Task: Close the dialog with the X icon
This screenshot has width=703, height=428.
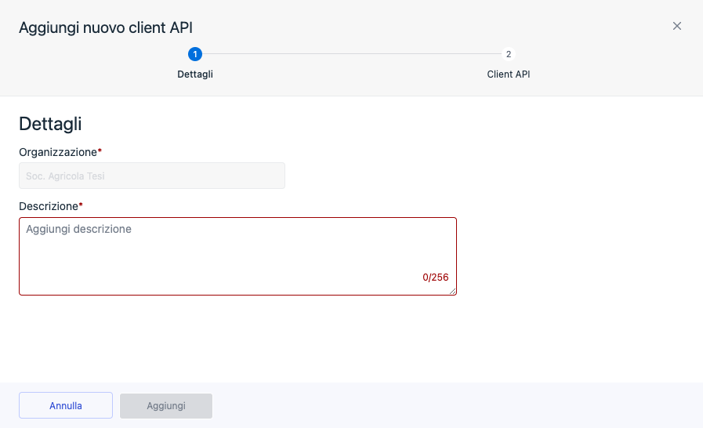Action: [x=677, y=26]
